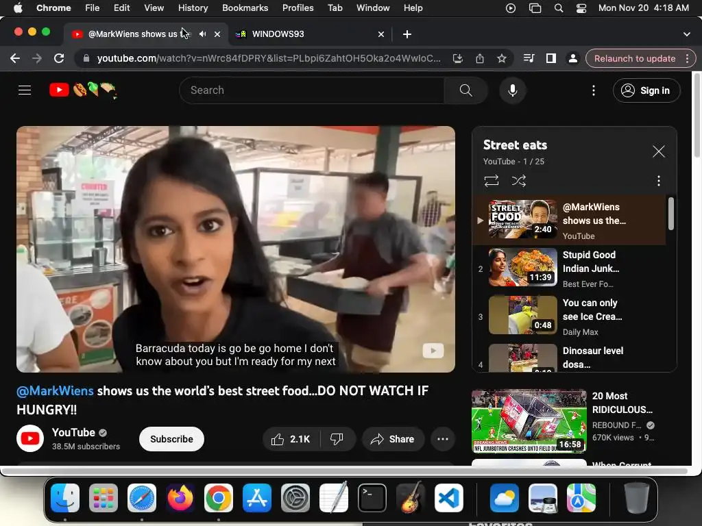Toggle shuffle playlist in Street eats
The width and height of the screenshot is (702, 526).
[519, 181]
